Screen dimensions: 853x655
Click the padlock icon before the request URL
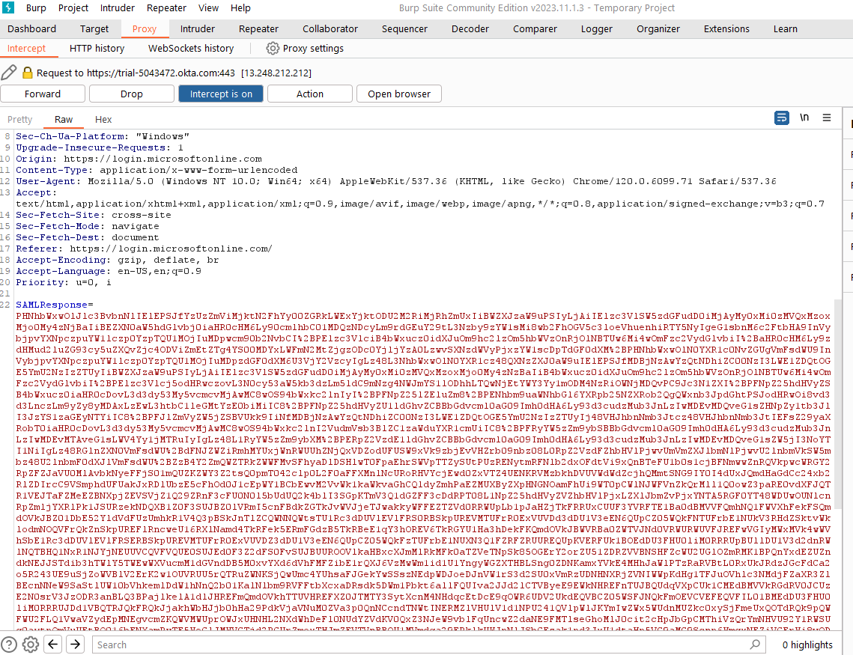click(26, 72)
